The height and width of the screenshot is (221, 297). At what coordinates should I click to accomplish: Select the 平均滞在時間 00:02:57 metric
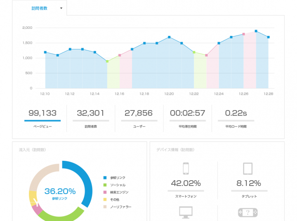tap(187, 118)
